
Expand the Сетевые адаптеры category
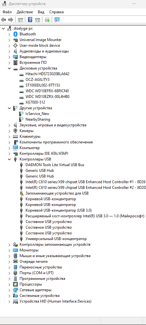[9, 290]
